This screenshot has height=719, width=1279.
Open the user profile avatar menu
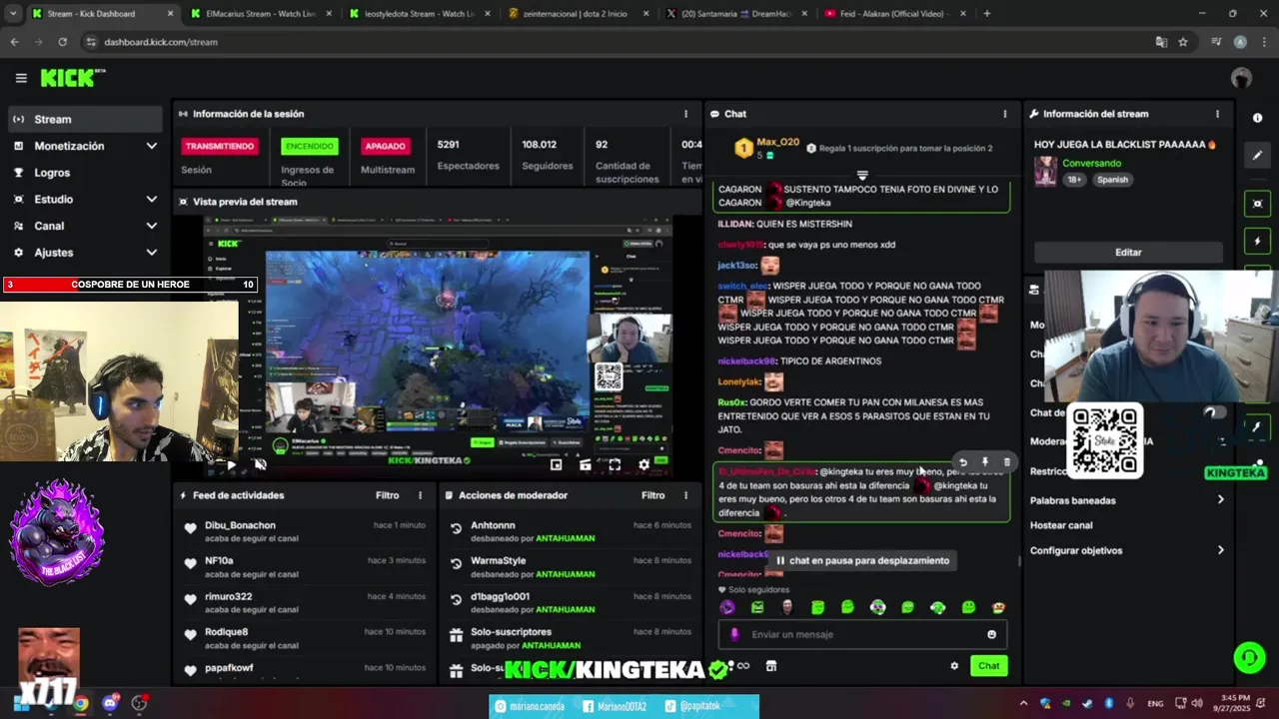tap(1241, 78)
